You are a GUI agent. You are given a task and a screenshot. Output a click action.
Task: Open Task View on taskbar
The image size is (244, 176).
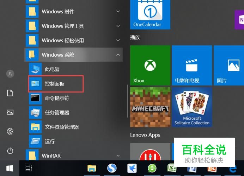pyautogui.click(x=29, y=168)
